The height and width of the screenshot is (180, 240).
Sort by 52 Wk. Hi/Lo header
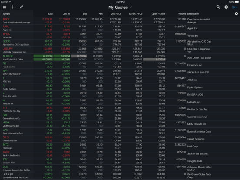tap(136, 14)
